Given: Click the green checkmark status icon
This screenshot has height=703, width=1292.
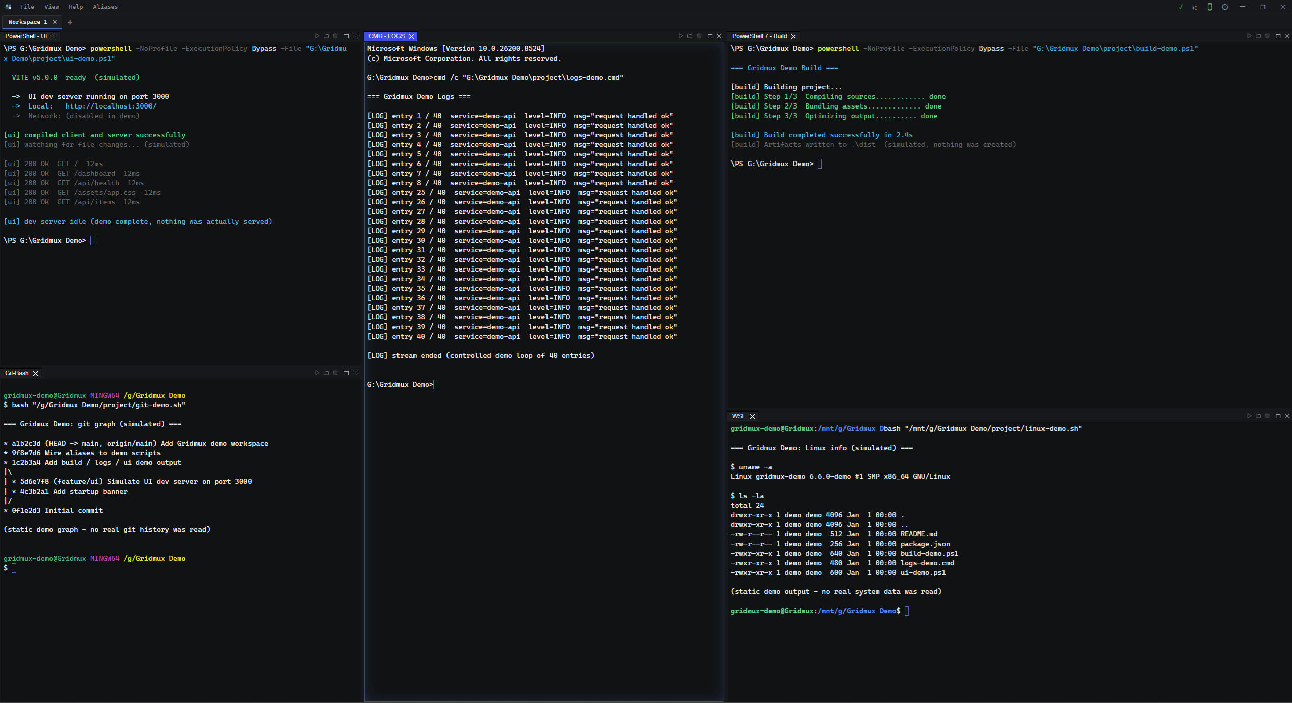Looking at the screenshot, I should (x=1181, y=7).
